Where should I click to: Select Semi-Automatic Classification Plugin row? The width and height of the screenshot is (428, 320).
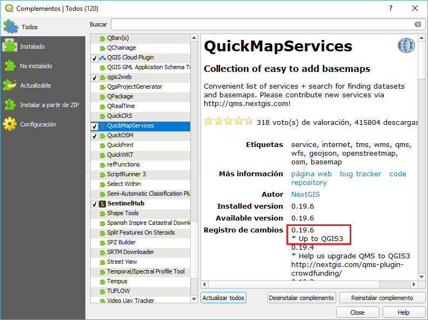coord(141,194)
